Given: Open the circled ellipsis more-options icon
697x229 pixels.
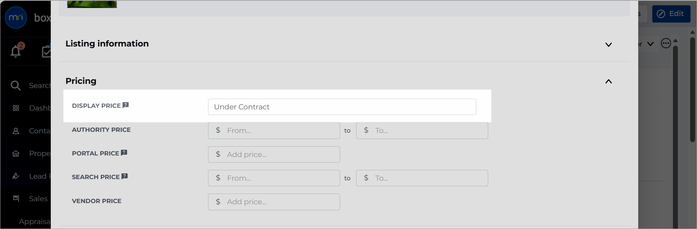Looking at the screenshot, I should 666,43.
